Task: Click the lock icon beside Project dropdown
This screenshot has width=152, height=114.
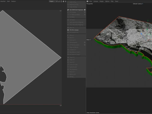Action: (61, 1)
